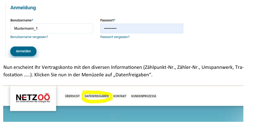Click the masked password dots
The height and width of the screenshot is (125, 259).
[110, 29]
